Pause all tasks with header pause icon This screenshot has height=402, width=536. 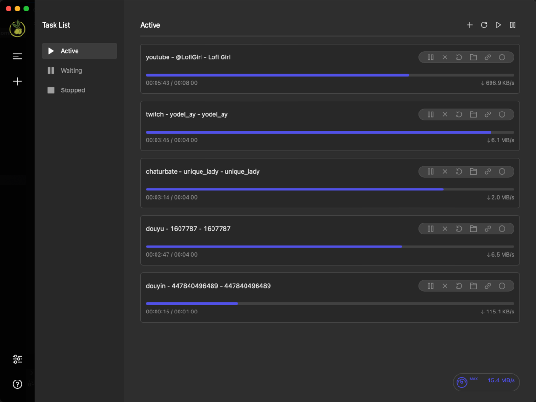tap(513, 25)
